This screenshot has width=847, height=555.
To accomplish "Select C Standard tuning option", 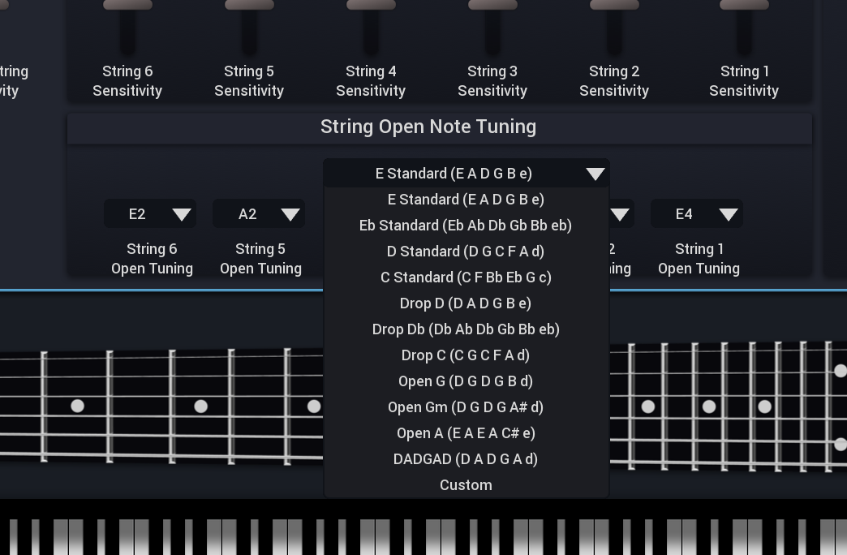I will pos(466,277).
